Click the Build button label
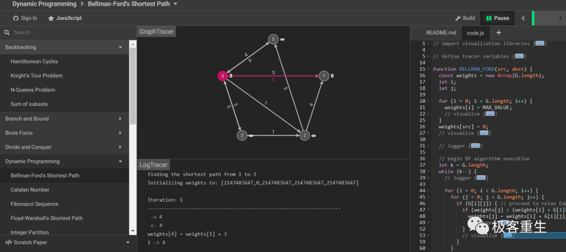566x252 pixels. (x=469, y=18)
